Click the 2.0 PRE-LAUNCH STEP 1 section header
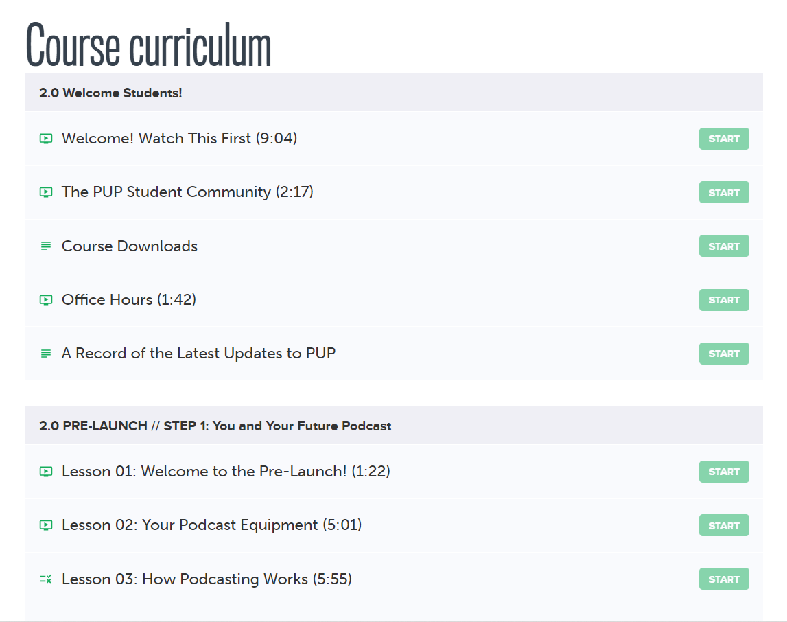 pyautogui.click(x=394, y=425)
